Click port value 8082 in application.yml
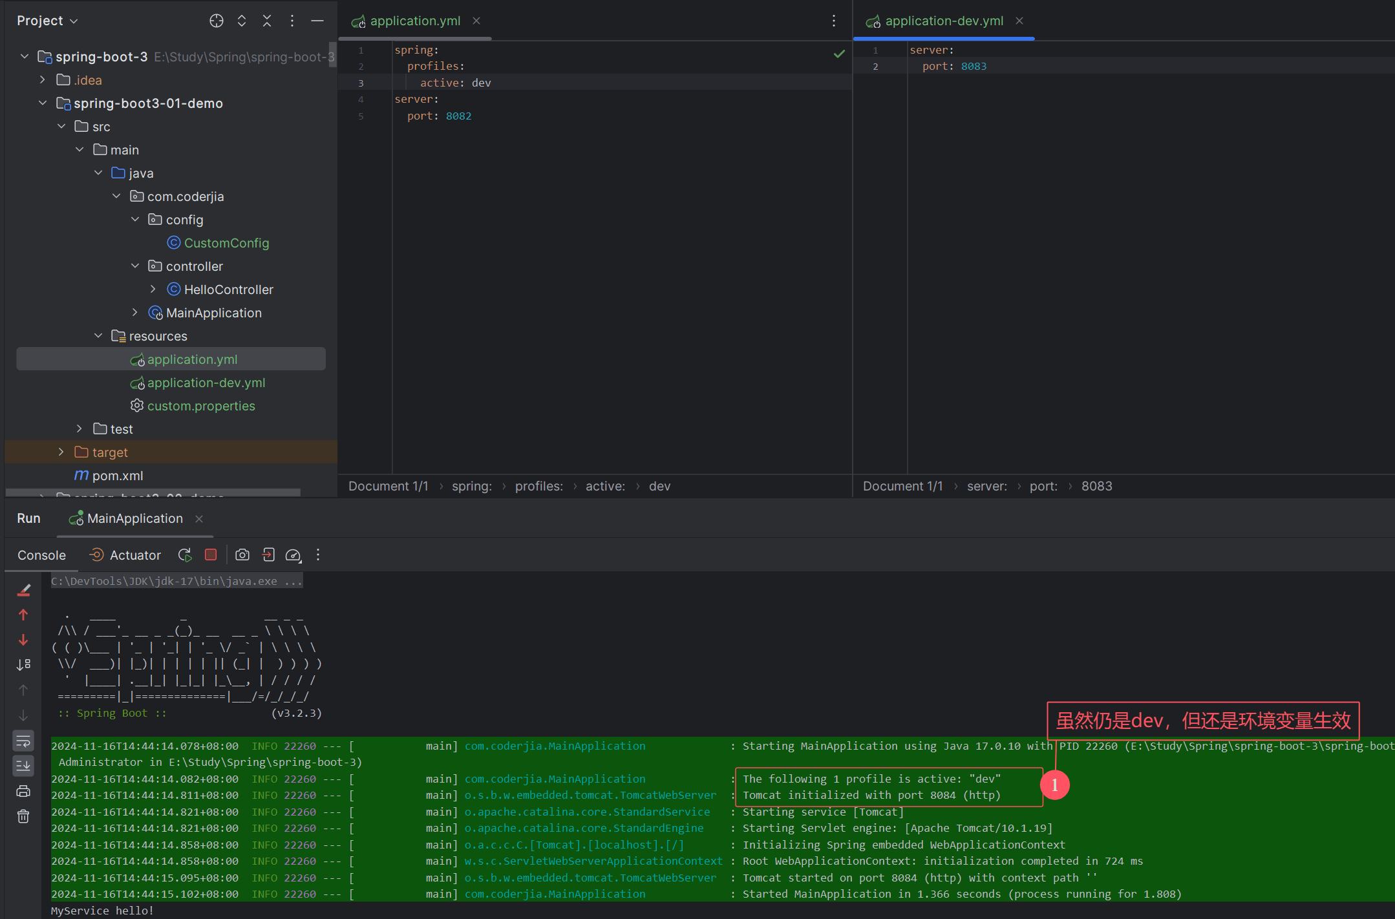Viewport: 1395px width, 919px height. [x=458, y=116]
